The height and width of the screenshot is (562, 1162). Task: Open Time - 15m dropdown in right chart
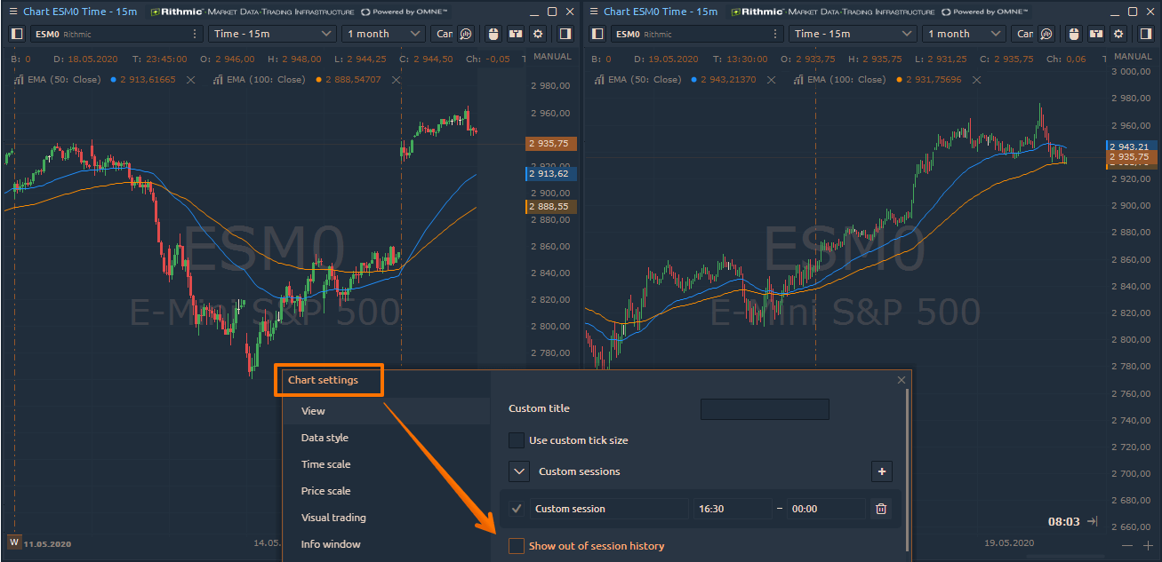853,34
